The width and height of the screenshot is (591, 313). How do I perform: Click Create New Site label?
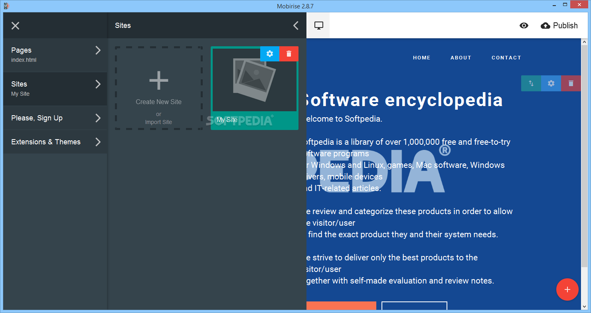(x=159, y=102)
